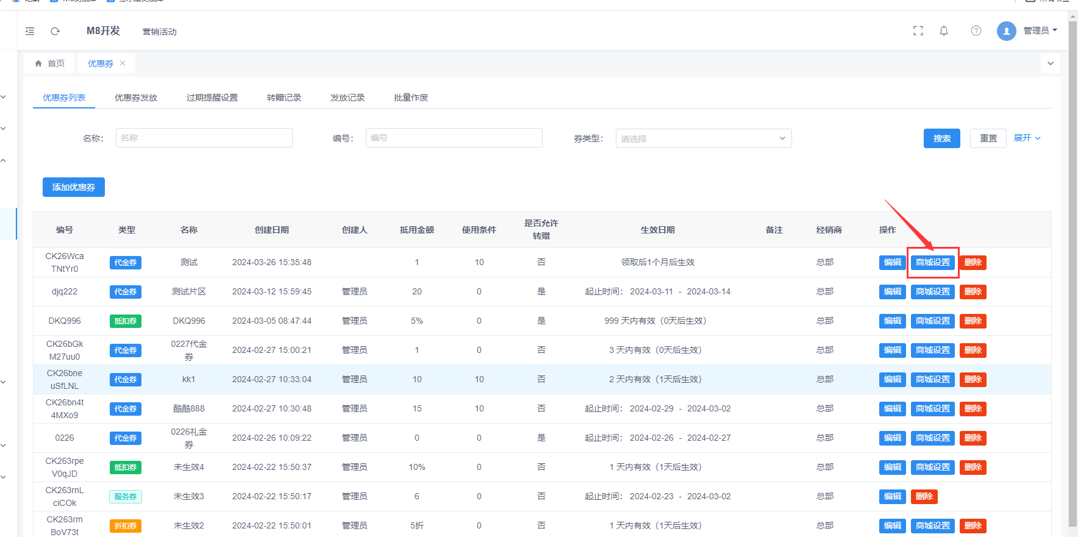Close the 优惠券 tab
The width and height of the screenshot is (1078, 537).
[123, 63]
